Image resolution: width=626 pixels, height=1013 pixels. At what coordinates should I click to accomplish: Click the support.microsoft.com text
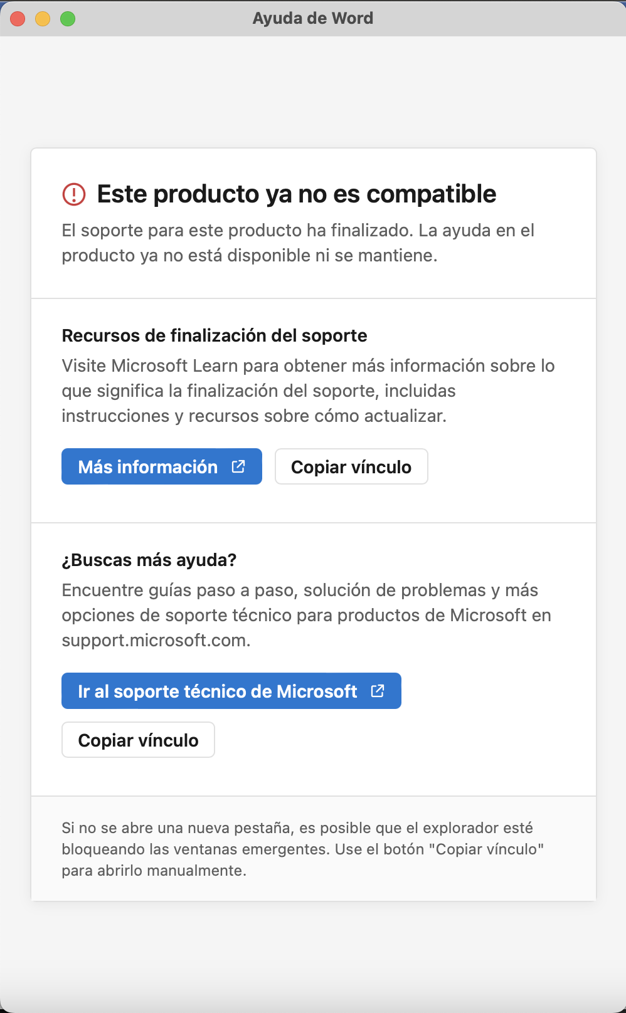(x=156, y=640)
